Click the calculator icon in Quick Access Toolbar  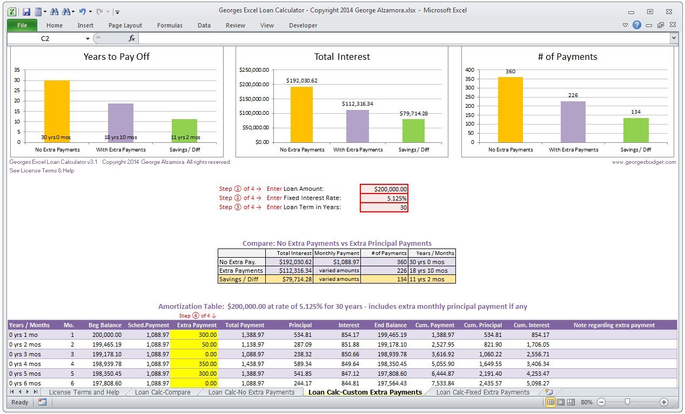pyautogui.click(x=38, y=11)
